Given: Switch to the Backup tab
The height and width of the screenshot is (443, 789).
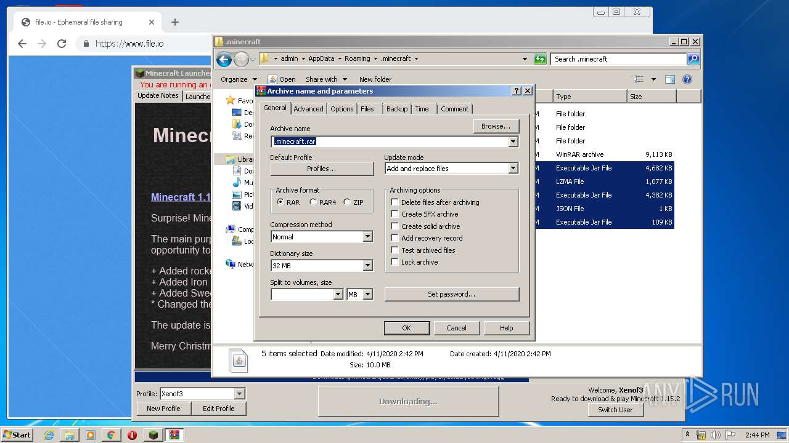Looking at the screenshot, I should coord(397,109).
